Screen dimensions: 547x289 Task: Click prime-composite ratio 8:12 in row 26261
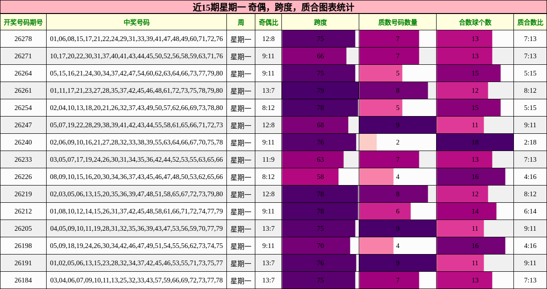click(530, 90)
